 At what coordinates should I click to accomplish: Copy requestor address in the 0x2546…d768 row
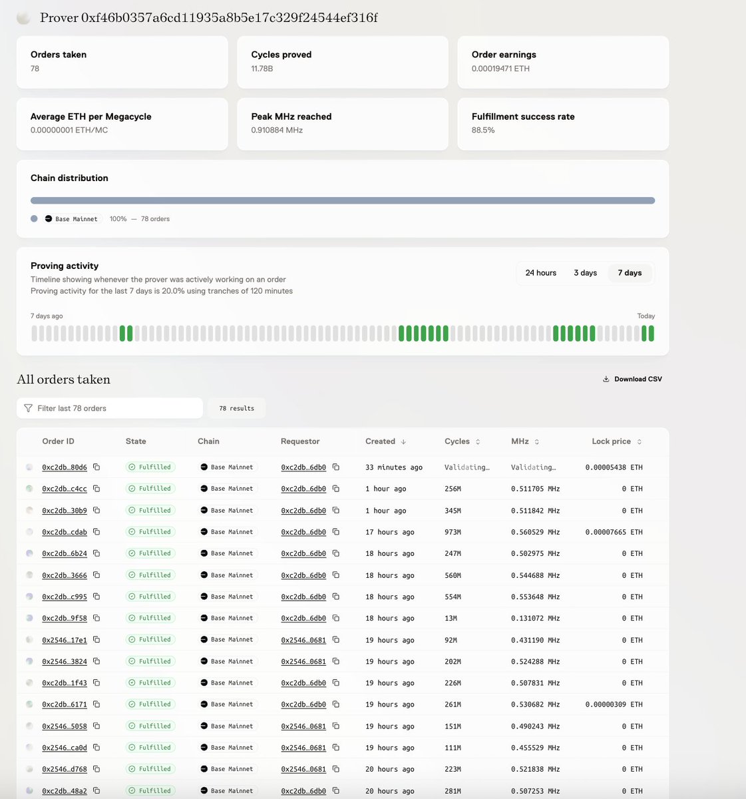point(336,769)
